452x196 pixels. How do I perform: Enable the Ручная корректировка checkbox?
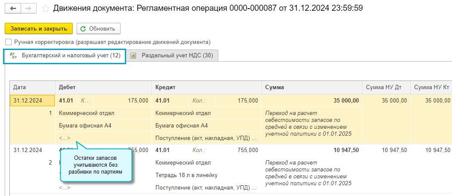click(8, 42)
